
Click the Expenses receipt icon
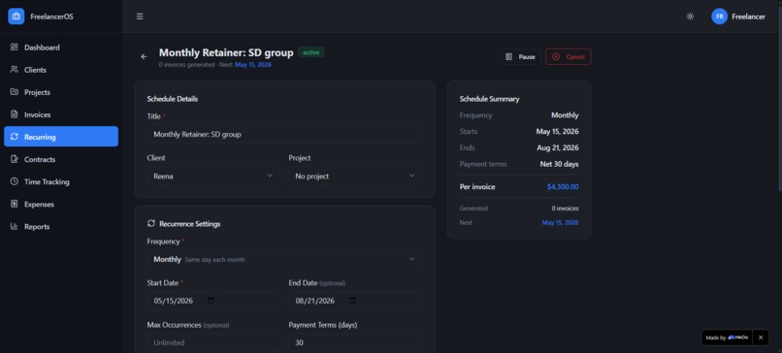tap(14, 204)
